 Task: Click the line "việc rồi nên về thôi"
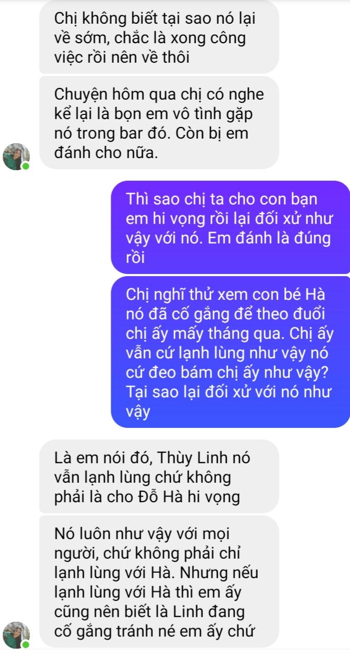point(122,57)
